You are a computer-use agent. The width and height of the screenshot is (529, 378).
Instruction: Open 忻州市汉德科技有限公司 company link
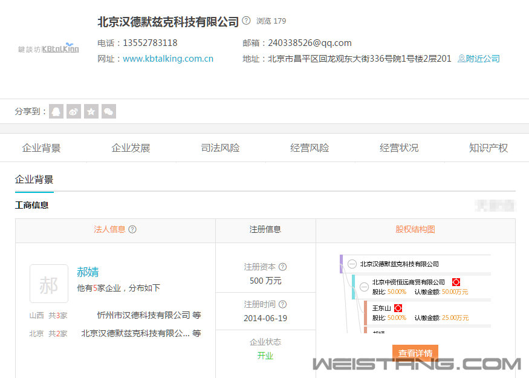coord(144,315)
